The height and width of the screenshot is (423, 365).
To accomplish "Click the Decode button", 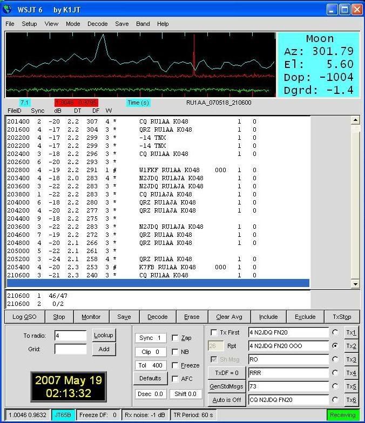I will [158, 317].
